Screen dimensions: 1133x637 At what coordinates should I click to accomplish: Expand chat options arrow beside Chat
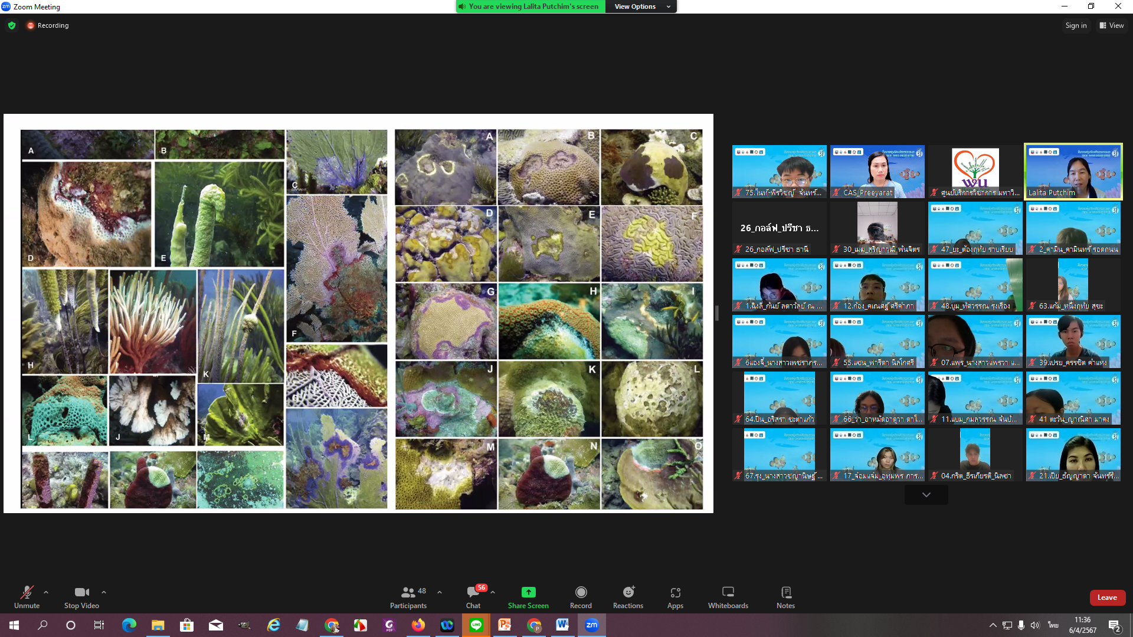(x=493, y=592)
